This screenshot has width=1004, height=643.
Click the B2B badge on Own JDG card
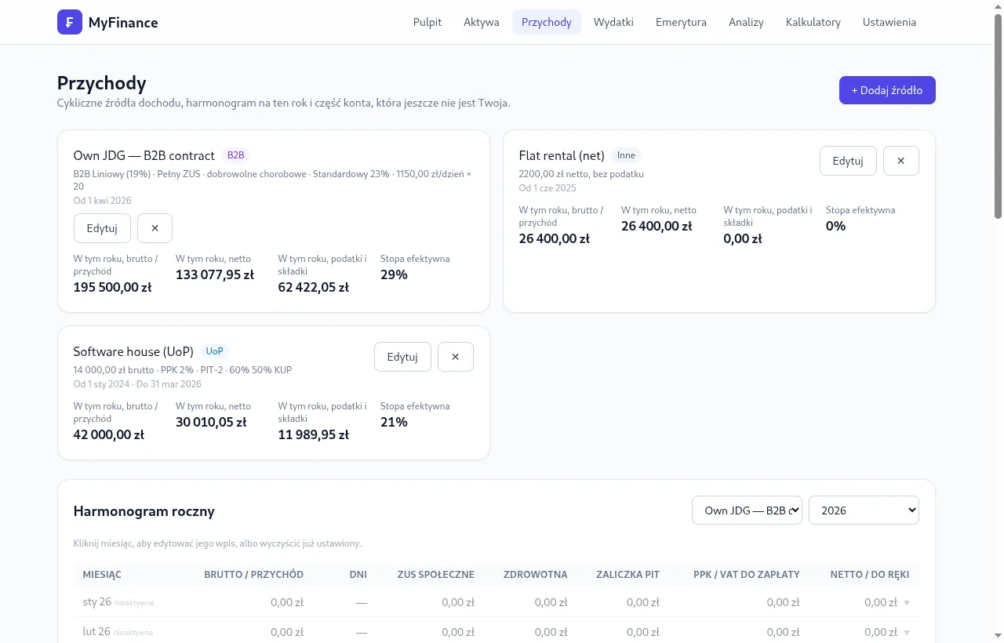click(236, 155)
